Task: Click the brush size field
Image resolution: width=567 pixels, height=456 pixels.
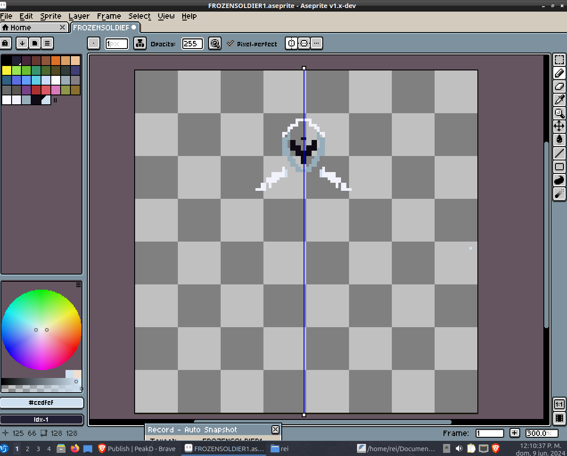Action: click(x=117, y=44)
